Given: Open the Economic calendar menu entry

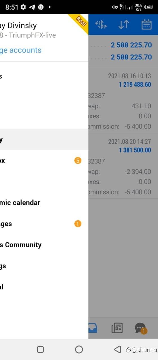Looking at the screenshot, I should [x=44, y=202].
